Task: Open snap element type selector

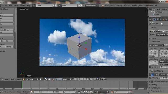Action: coord(98,79)
